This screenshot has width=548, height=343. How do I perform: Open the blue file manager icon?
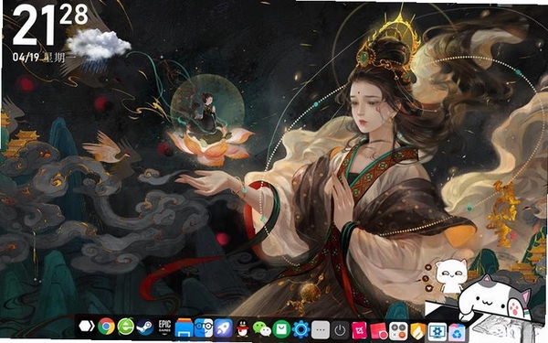click(x=184, y=328)
